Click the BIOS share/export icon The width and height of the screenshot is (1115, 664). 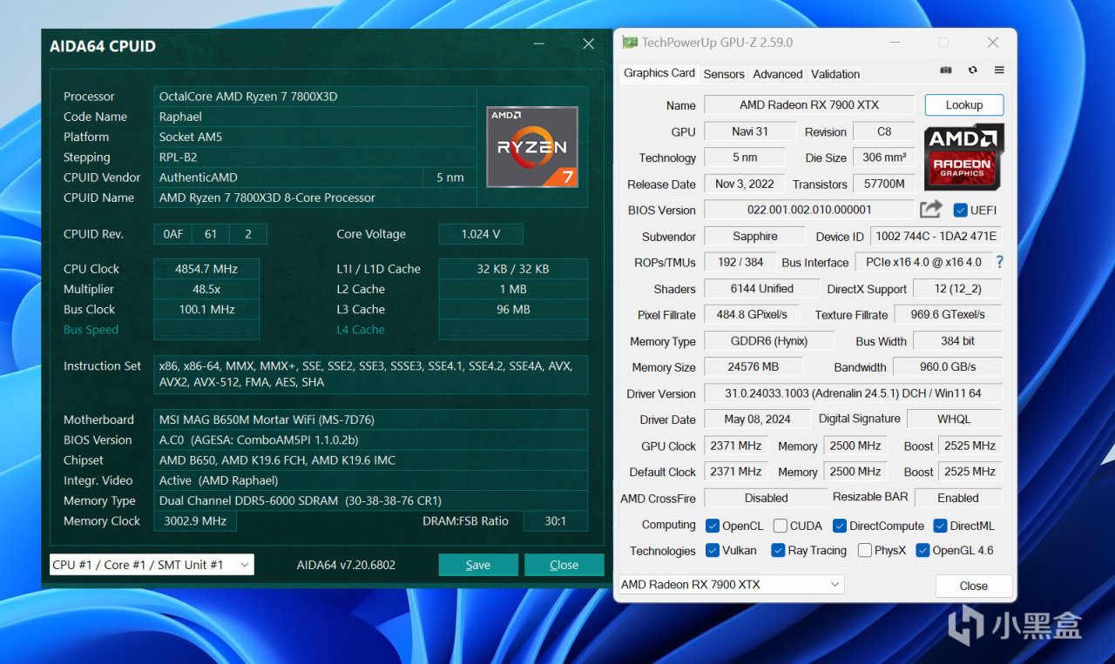click(931, 210)
